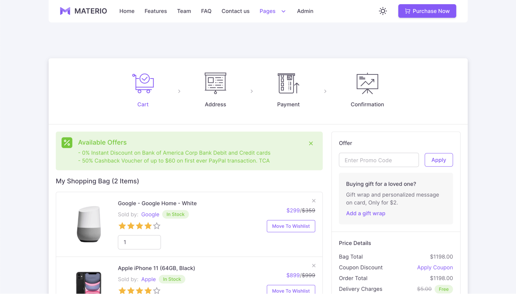Open the Home menu item

(127, 11)
